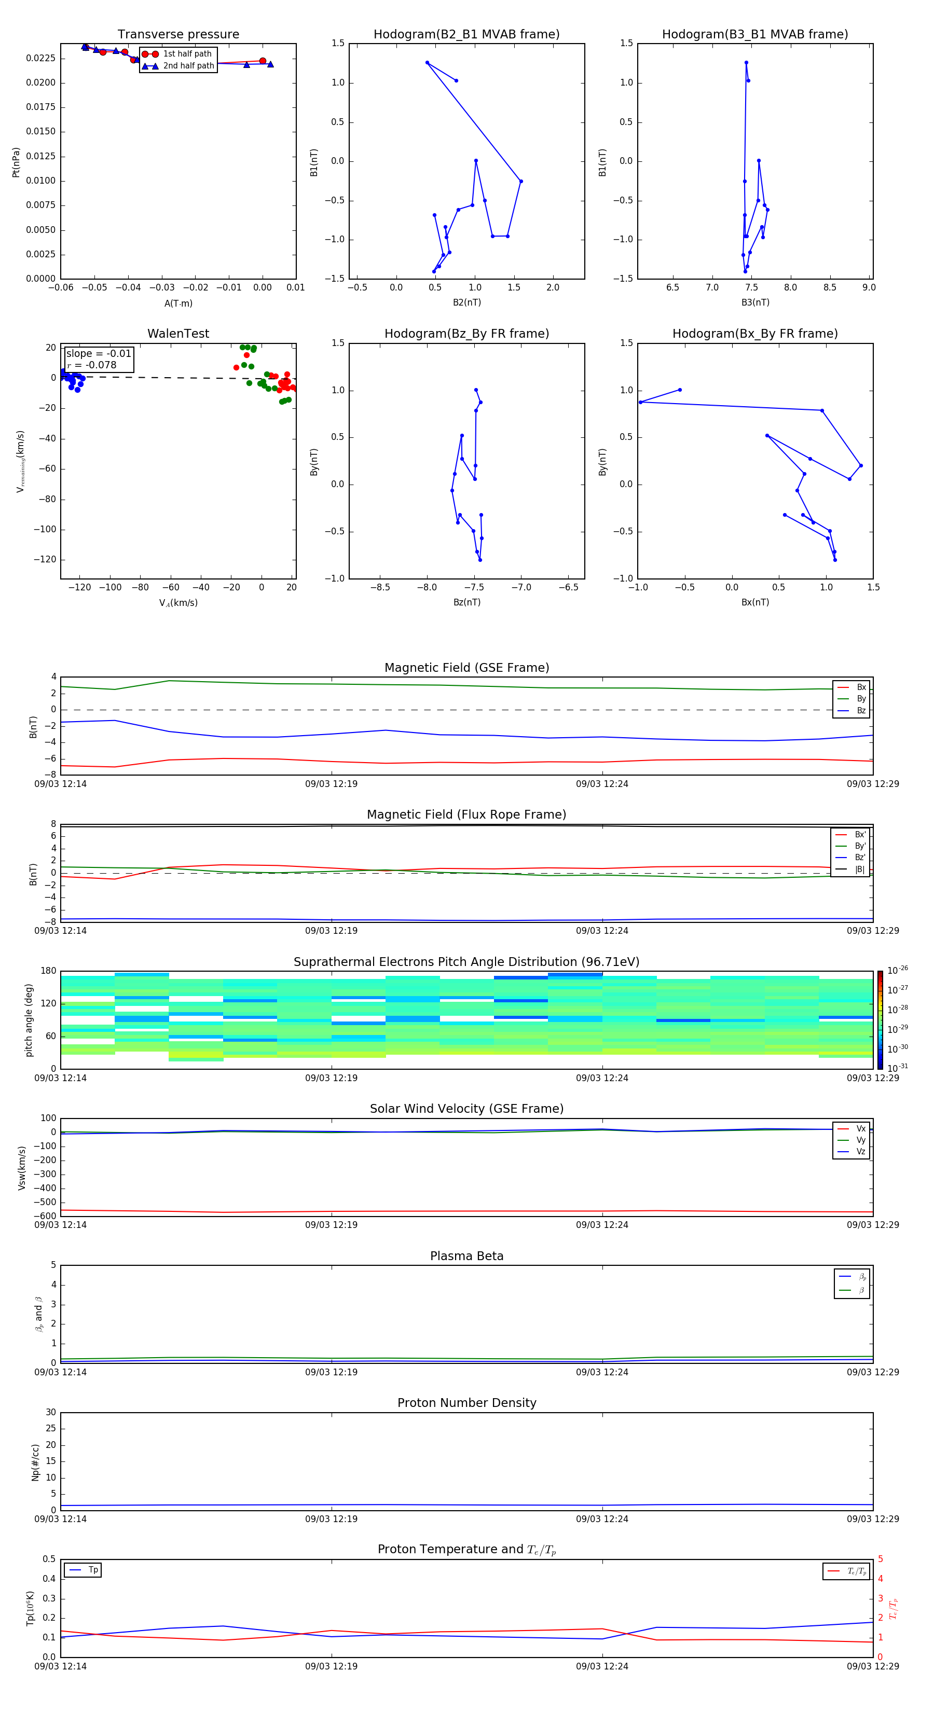Select the Vz entry in velocity legend

click(851, 1152)
